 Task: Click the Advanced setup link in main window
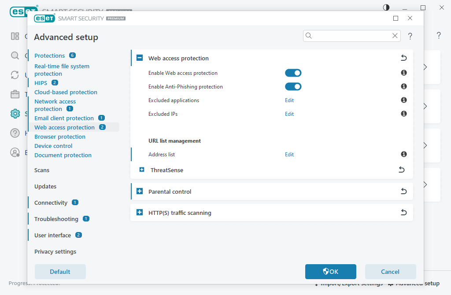[x=414, y=284]
